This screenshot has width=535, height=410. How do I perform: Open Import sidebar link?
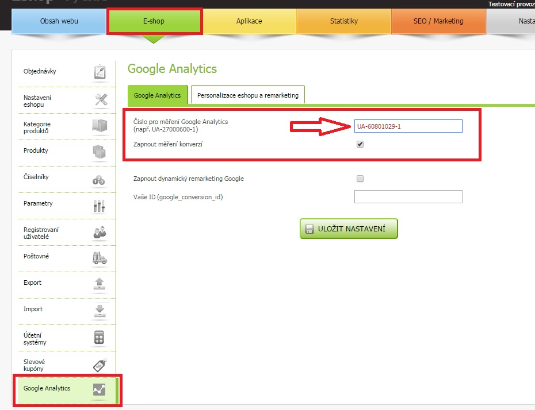click(33, 309)
